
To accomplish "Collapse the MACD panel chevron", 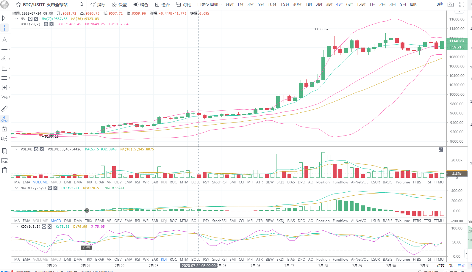I will (17, 188).
